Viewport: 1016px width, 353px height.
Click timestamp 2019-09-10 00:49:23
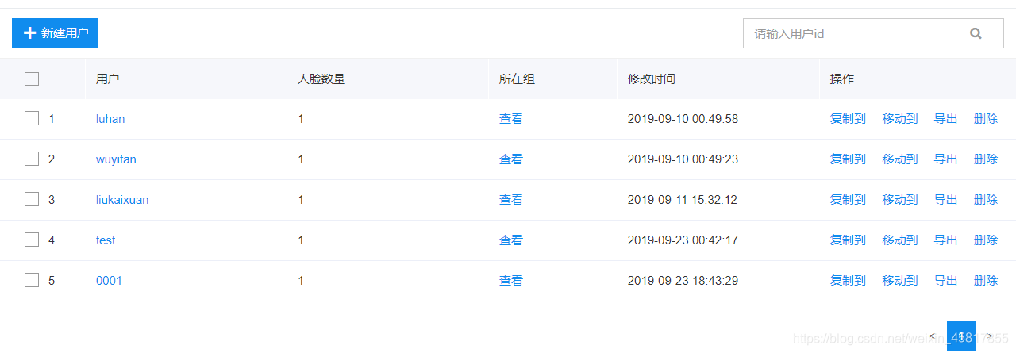[x=683, y=159]
